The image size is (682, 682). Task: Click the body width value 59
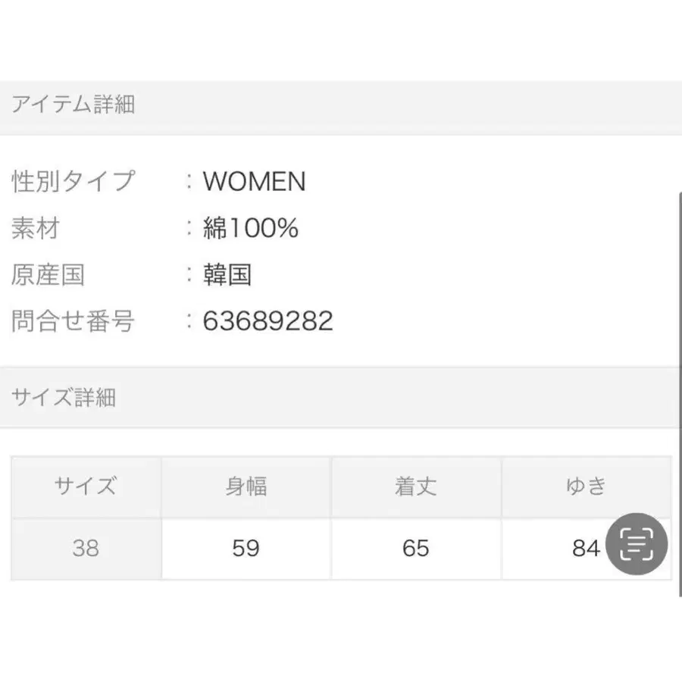pyautogui.click(x=246, y=548)
